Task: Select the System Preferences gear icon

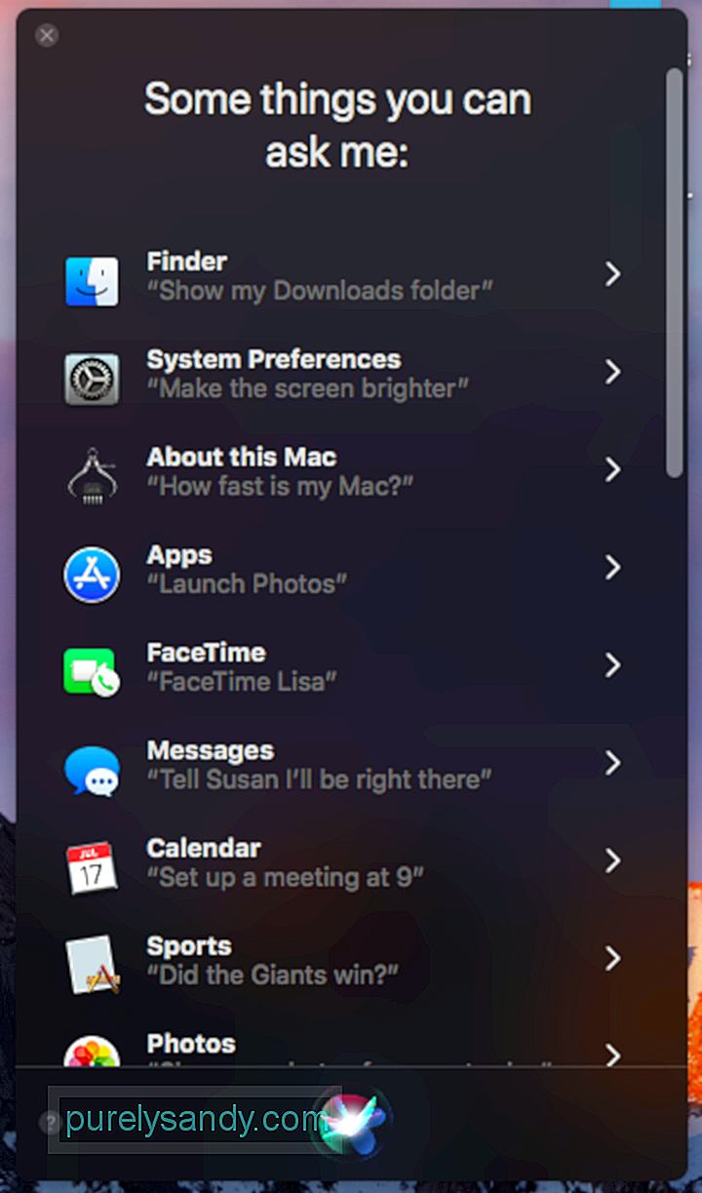Action: click(92, 379)
